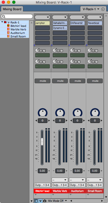The height and width of the screenshot is (203, 108).
Task: Click the Auditorium channel name label
Action: [77, 191]
